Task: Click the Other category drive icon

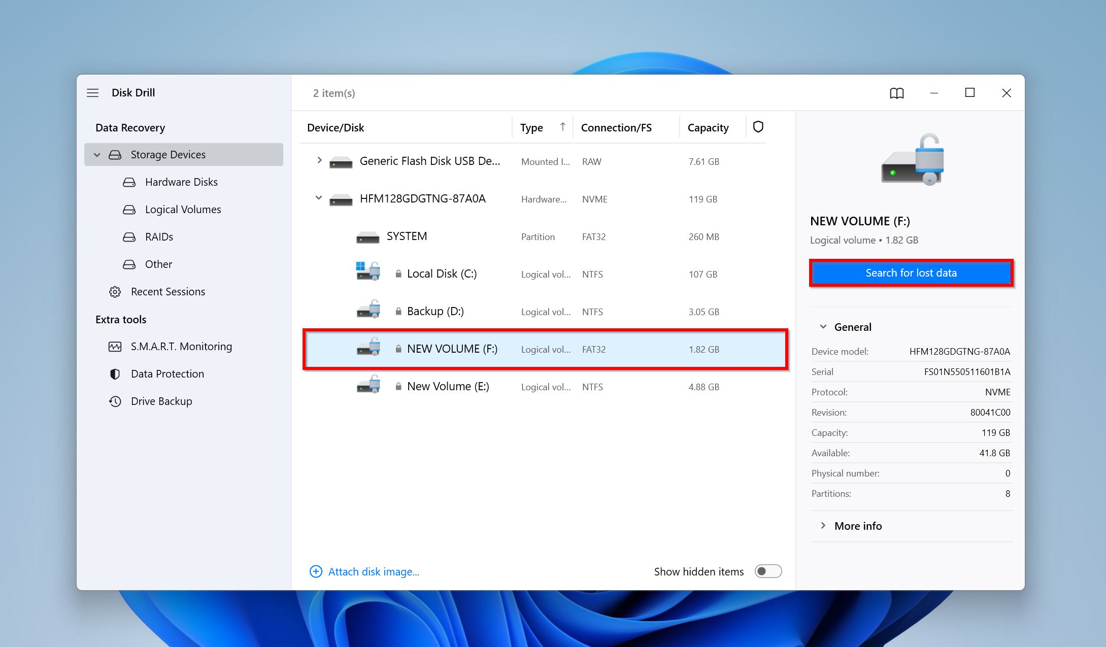Action: [129, 264]
